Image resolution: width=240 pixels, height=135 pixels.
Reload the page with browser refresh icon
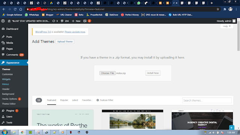(x=15, y=9)
